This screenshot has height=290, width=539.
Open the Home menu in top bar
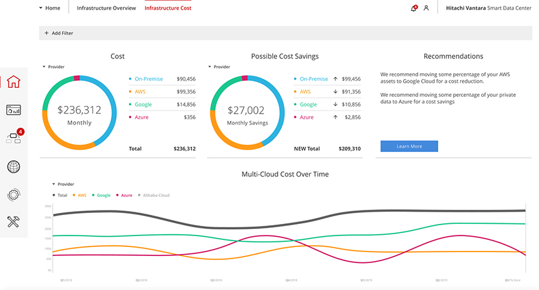coord(49,8)
